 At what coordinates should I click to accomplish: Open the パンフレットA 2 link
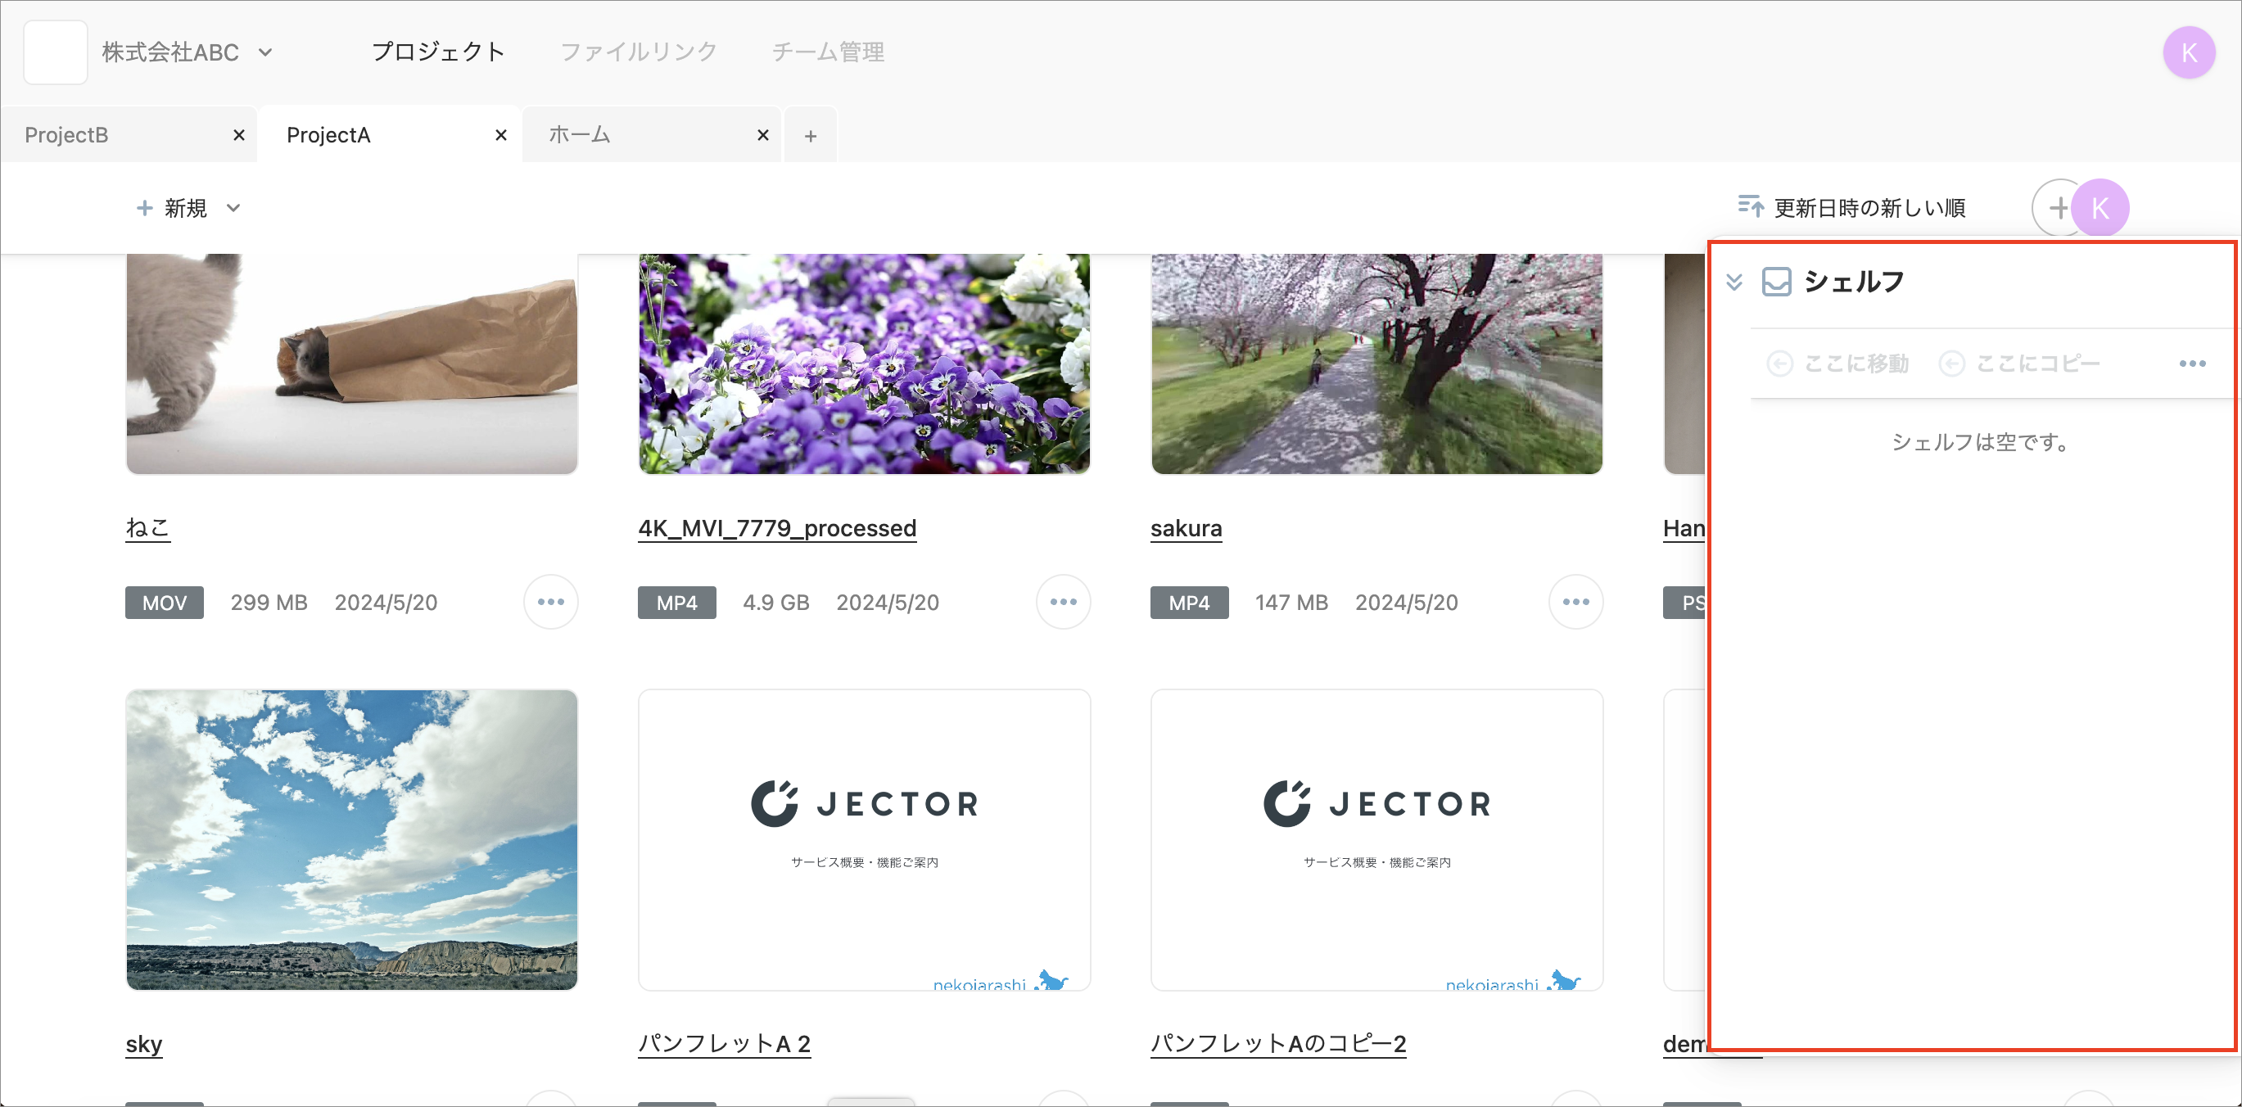click(x=724, y=1043)
